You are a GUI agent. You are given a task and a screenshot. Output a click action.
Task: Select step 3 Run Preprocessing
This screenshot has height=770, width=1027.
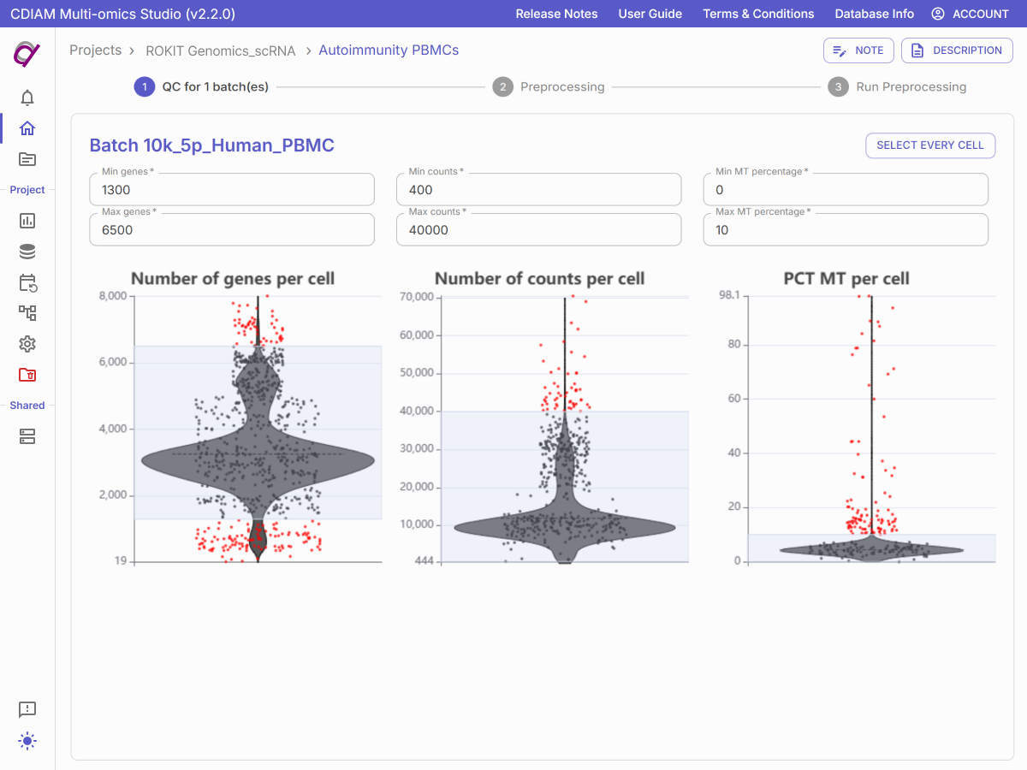(x=897, y=87)
